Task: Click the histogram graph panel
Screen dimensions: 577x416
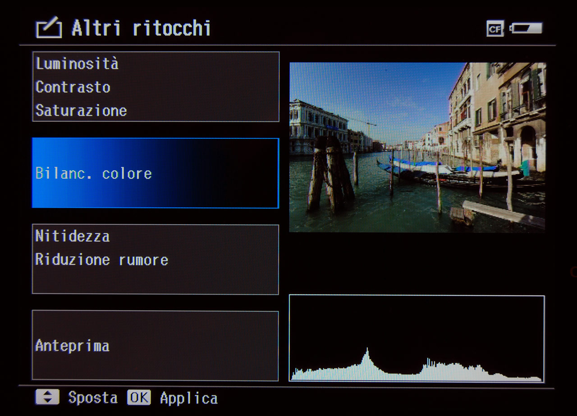Action: tap(417, 338)
